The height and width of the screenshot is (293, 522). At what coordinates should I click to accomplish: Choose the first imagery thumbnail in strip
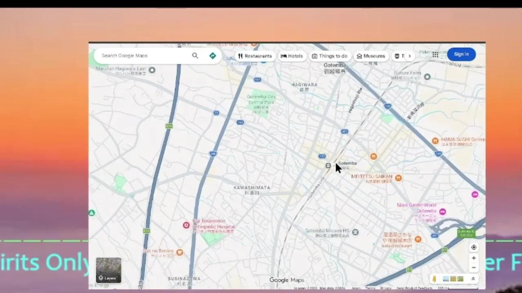[x=446, y=279]
